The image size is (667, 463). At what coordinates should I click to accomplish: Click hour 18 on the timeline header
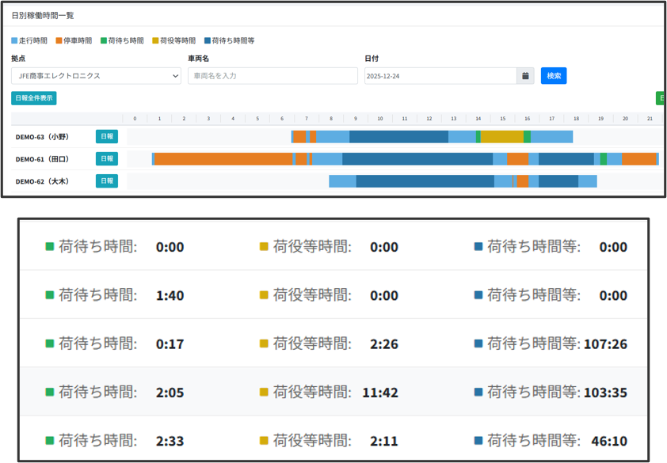tap(577, 119)
